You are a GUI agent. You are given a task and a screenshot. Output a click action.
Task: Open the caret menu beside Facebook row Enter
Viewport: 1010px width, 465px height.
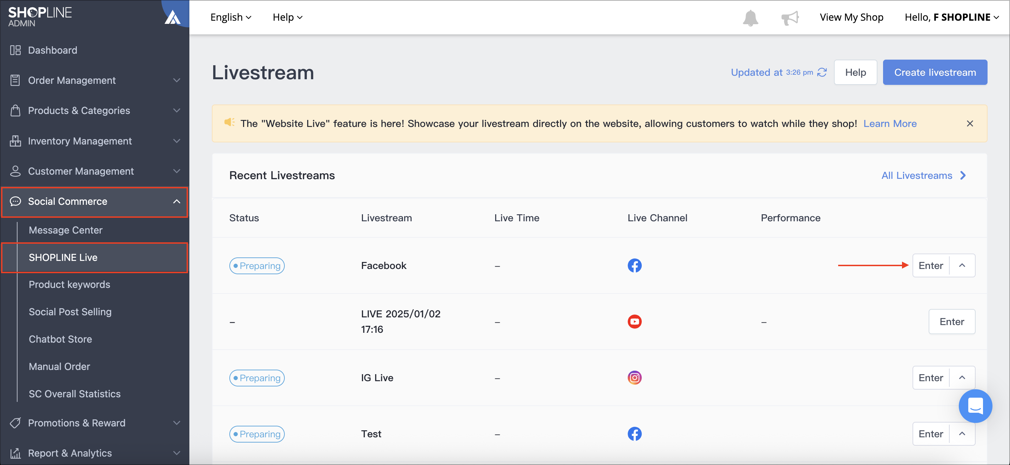(962, 265)
